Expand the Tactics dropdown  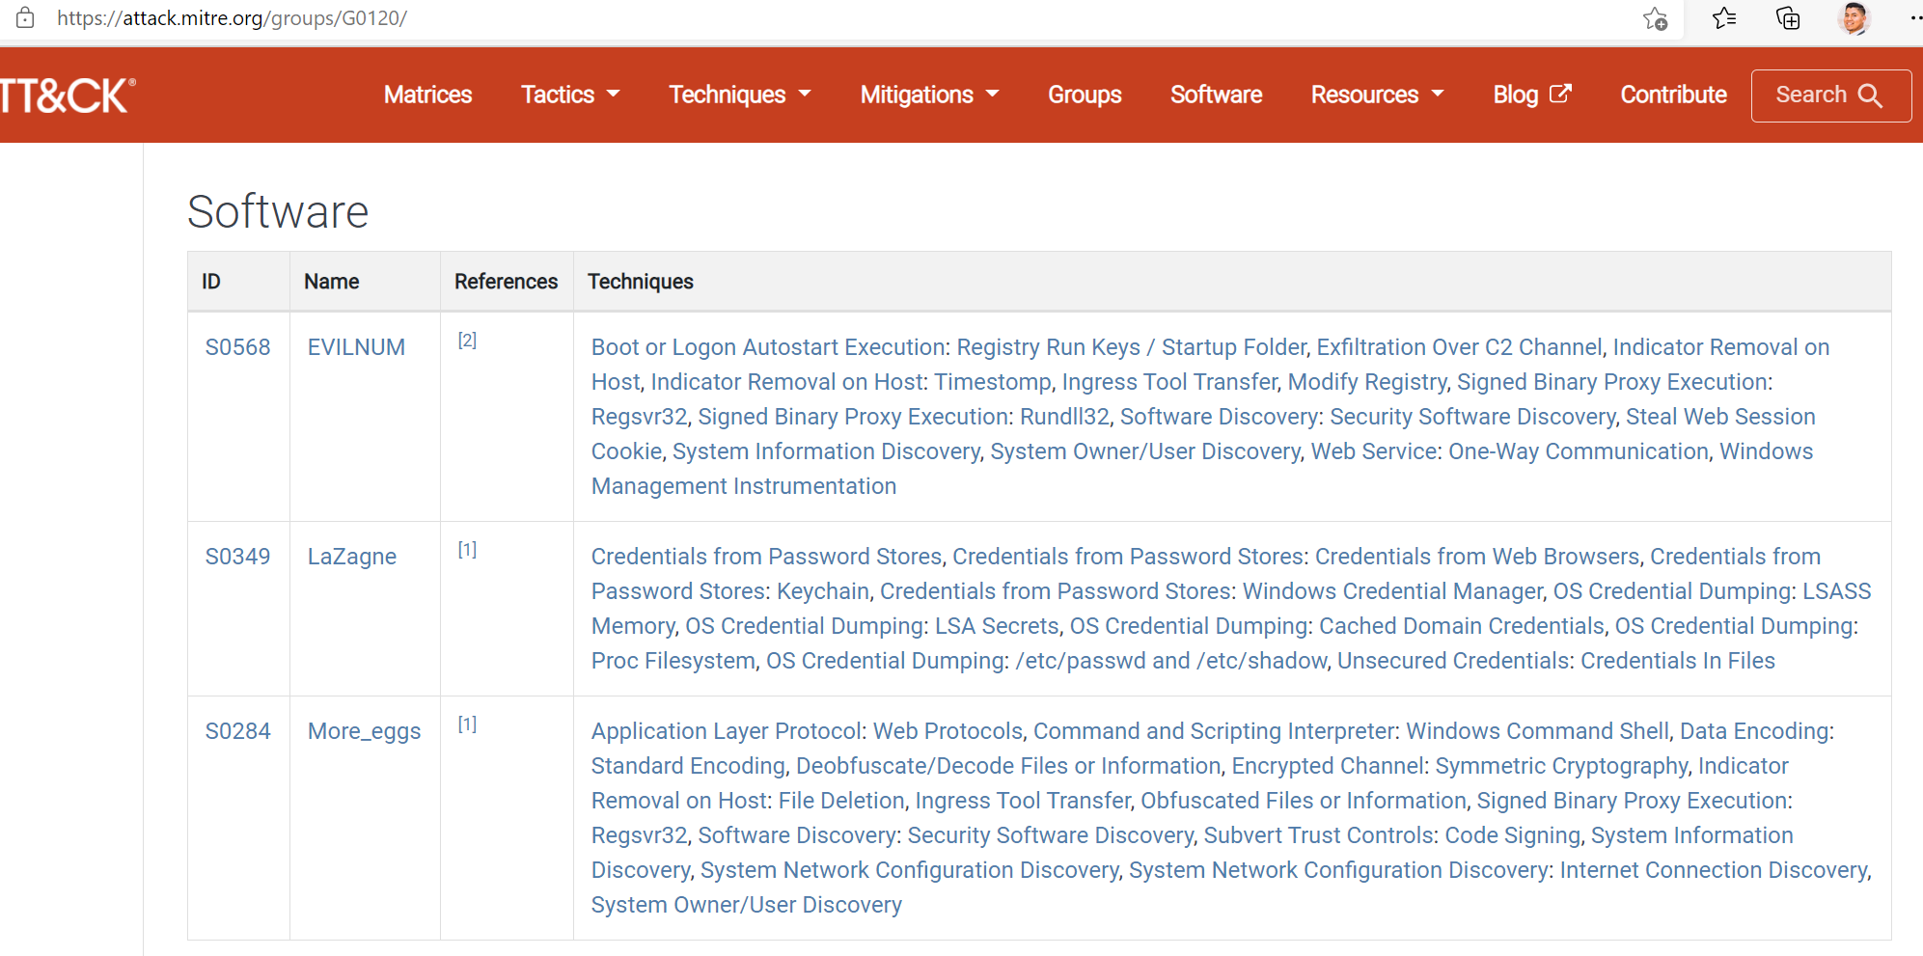(x=569, y=95)
